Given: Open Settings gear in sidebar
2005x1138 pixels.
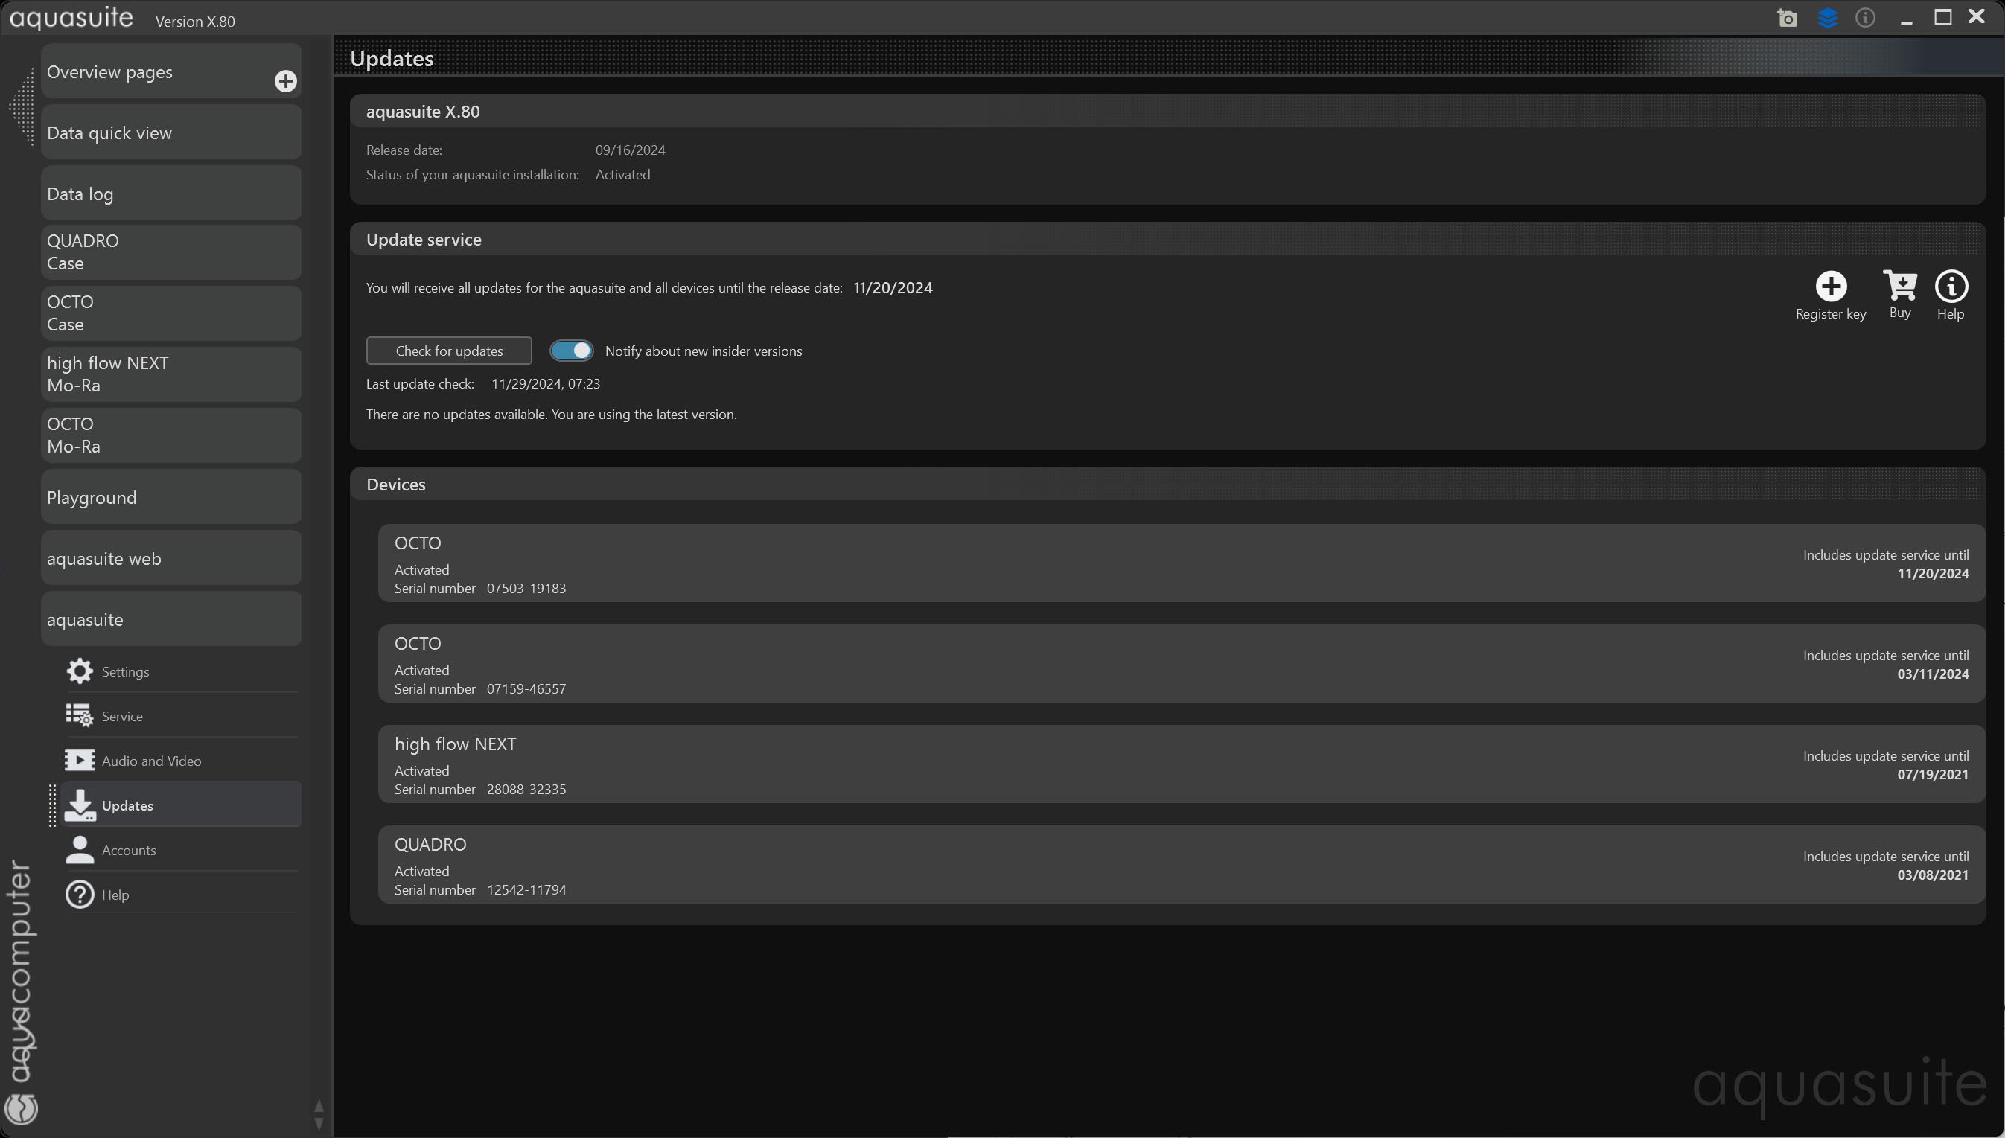Looking at the screenshot, I should 80,671.
